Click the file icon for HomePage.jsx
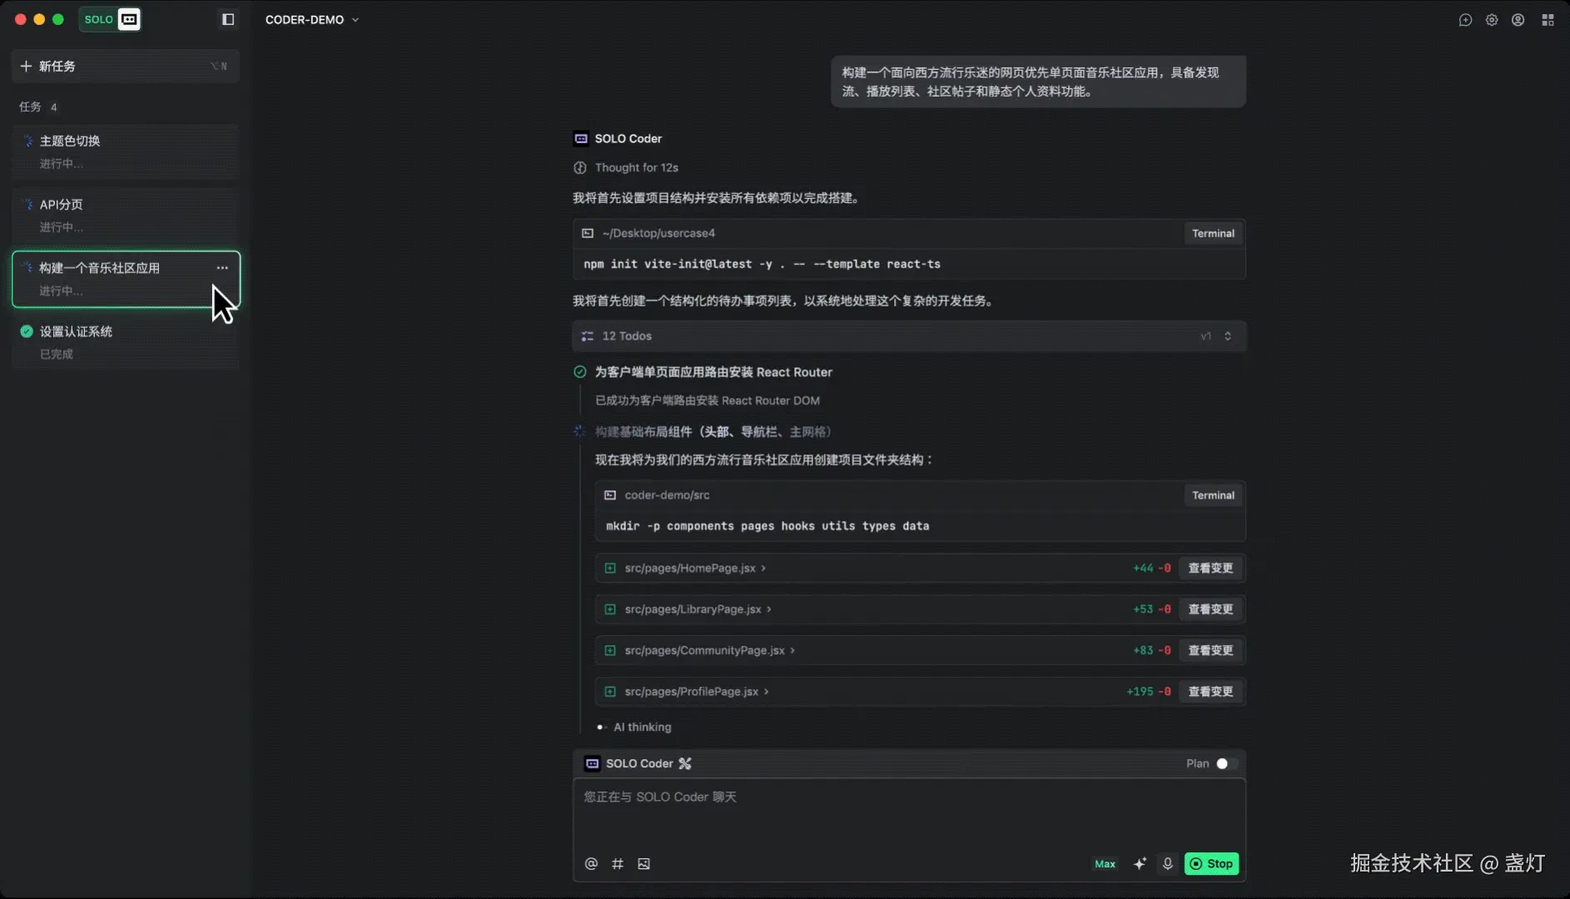 point(610,569)
